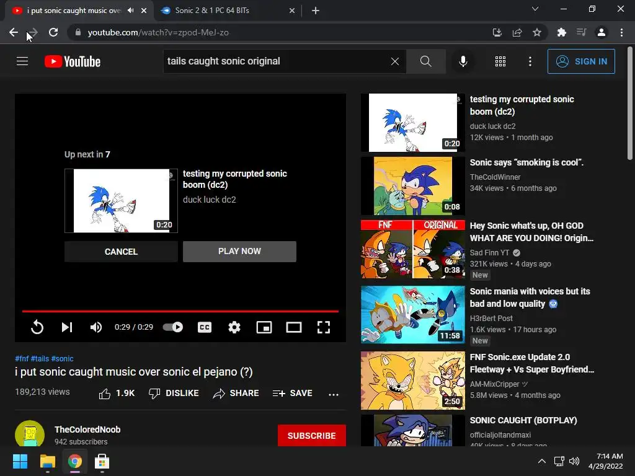Open sidebar thumbnail of corrupted sonic boom

412,123
